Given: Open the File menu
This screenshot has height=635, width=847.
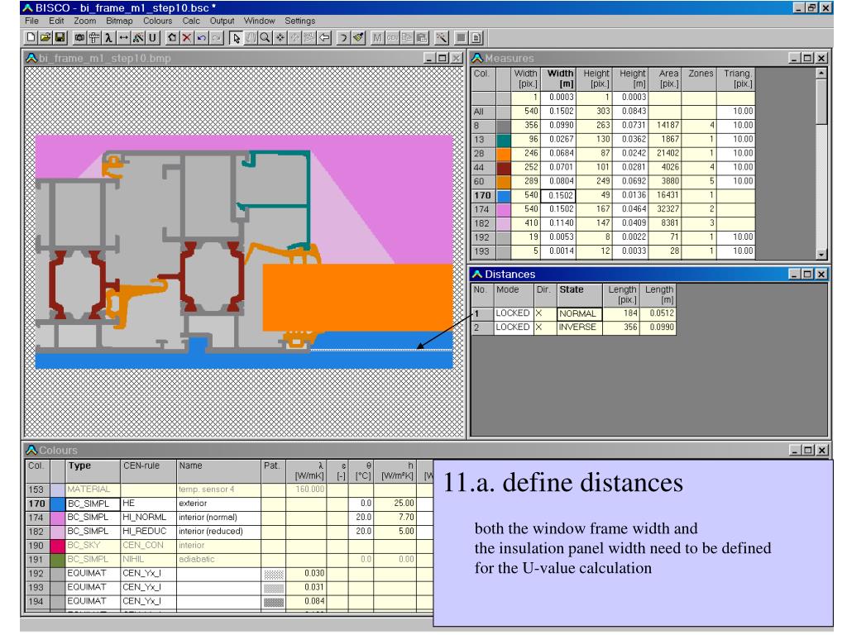Looking at the screenshot, I should (32, 21).
